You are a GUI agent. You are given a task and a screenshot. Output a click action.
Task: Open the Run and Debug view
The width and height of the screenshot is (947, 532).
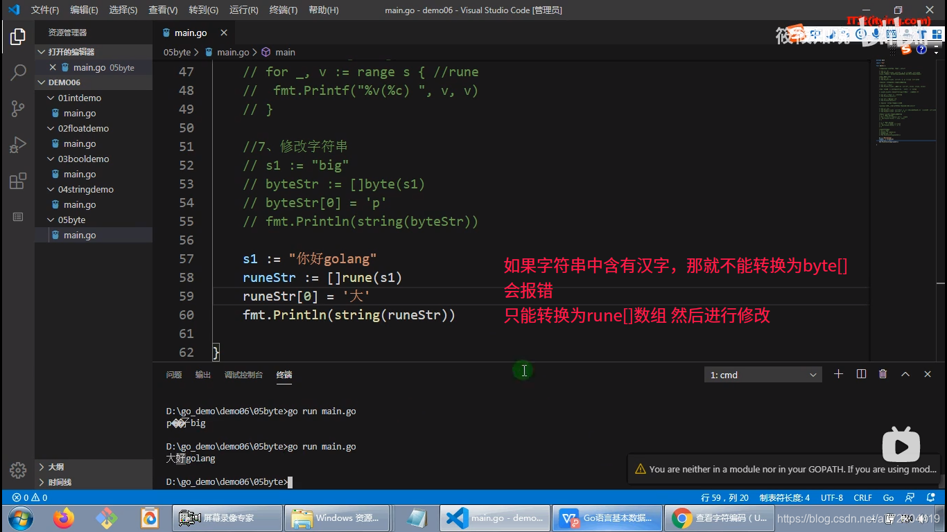tap(18, 145)
